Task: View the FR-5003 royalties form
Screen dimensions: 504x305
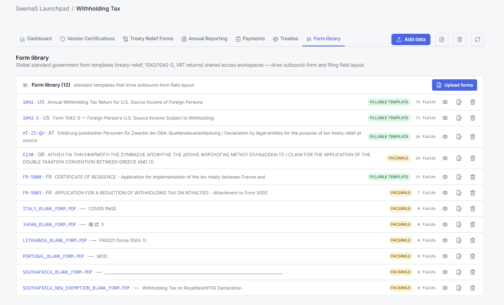Action: coord(445,193)
